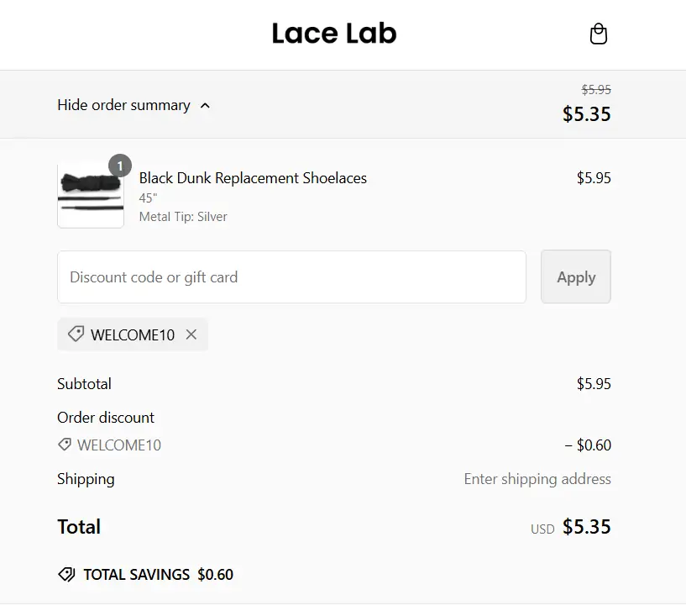The height and width of the screenshot is (616, 686).
Task: Open the shopping bag cart icon
Action: [x=598, y=34]
